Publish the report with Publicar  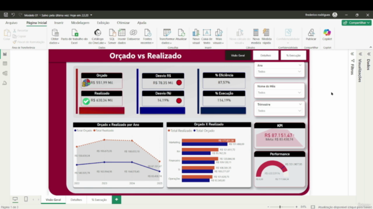[x=311, y=35]
